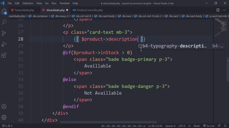Click badge-danger class text
This screenshot has height=128, width=229.
pos(137,86)
